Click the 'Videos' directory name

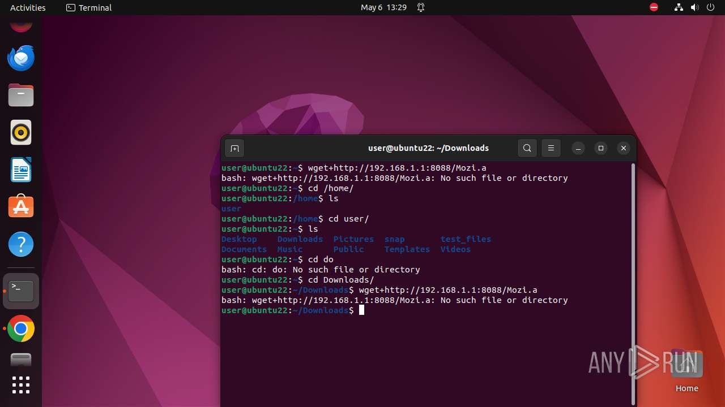tap(455, 249)
